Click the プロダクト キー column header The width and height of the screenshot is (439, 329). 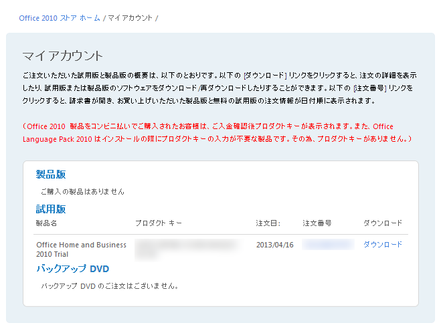(159, 223)
